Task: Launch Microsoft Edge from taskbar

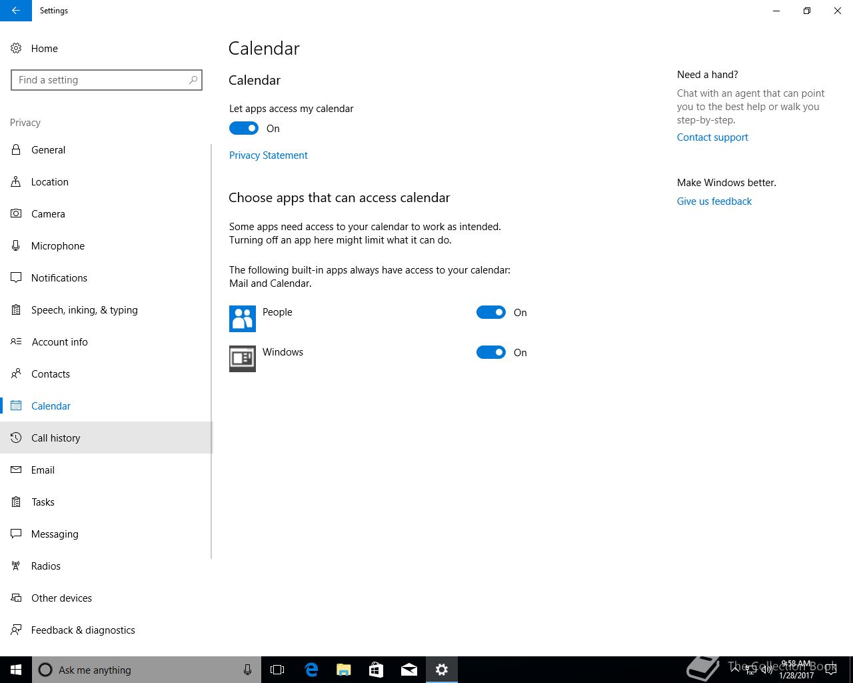Action: coord(311,670)
